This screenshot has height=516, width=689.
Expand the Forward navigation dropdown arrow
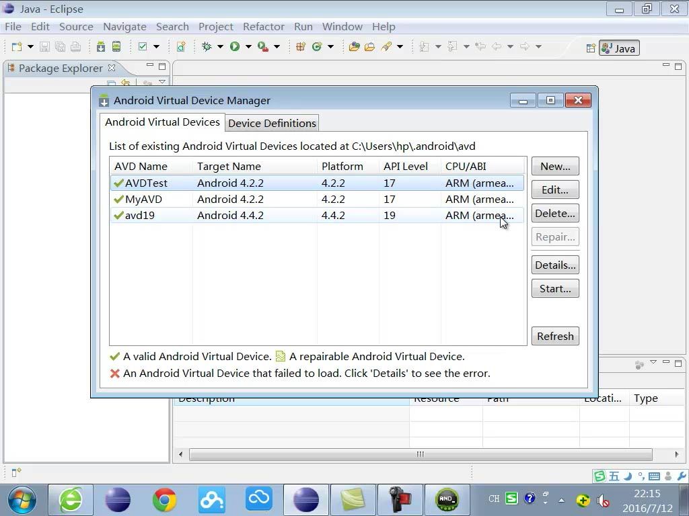[538, 46]
